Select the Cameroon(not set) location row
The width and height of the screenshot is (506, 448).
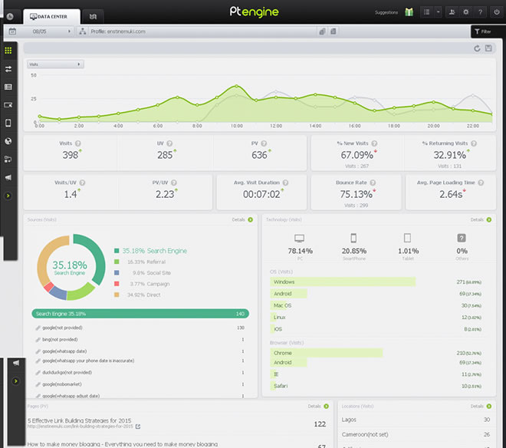tap(416, 434)
